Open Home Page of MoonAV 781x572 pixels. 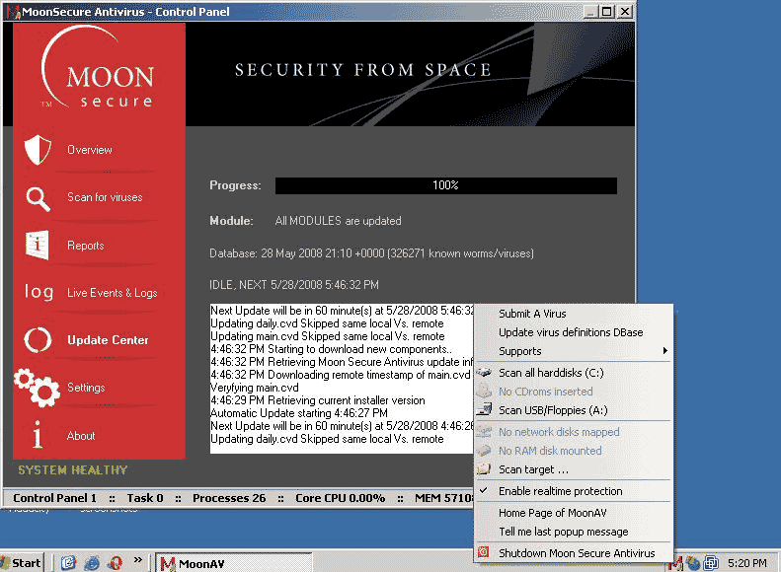click(574, 512)
